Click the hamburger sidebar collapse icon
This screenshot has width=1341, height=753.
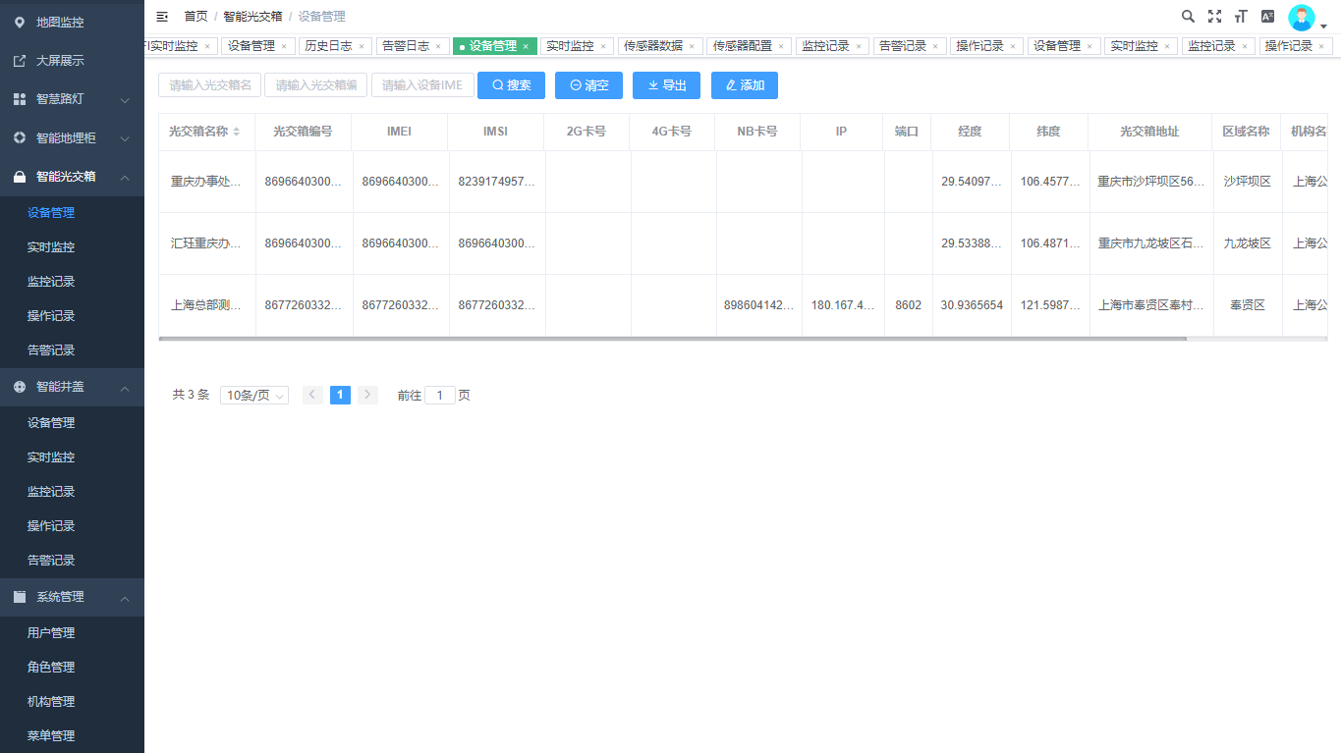pos(162,17)
